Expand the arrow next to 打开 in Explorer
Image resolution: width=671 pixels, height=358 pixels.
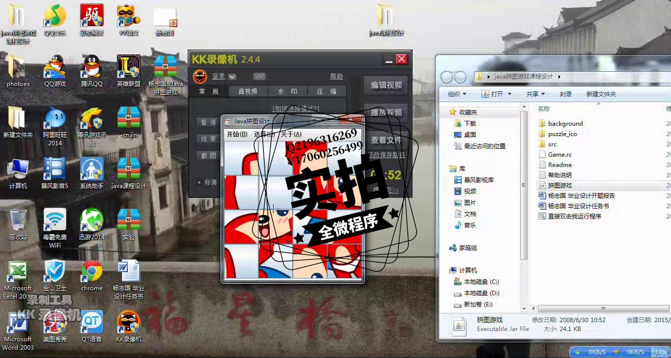click(x=509, y=94)
